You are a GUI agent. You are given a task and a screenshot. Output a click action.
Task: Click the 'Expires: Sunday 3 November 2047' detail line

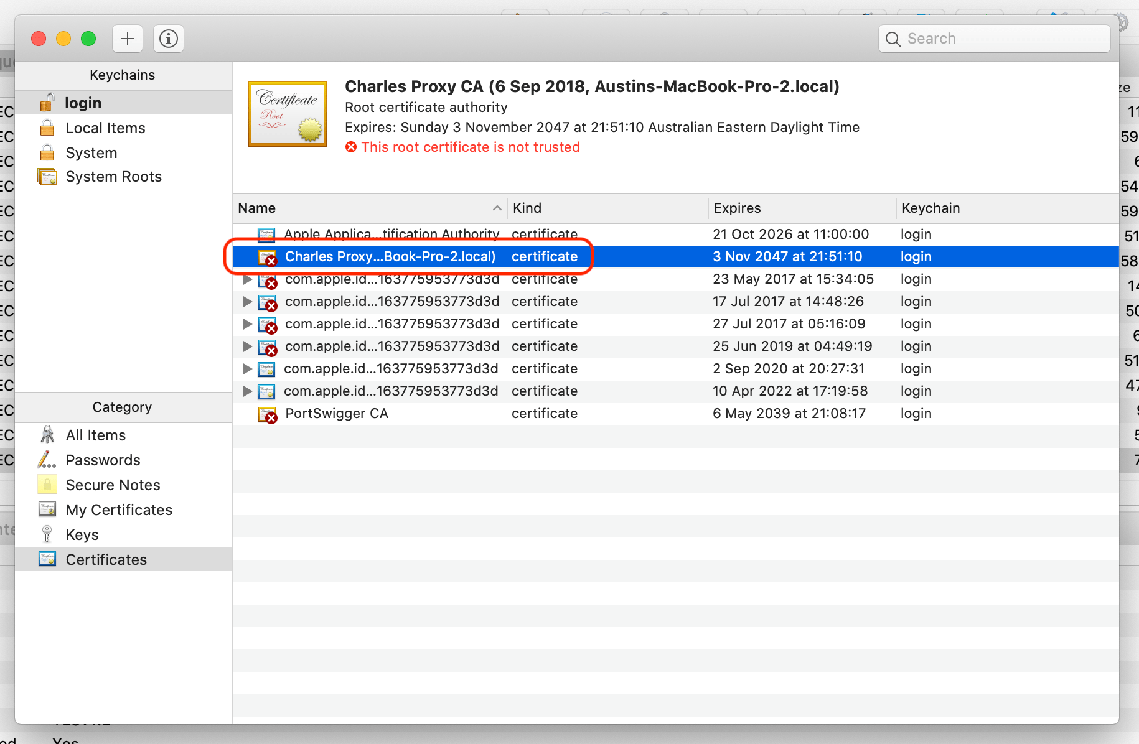(x=602, y=128)
